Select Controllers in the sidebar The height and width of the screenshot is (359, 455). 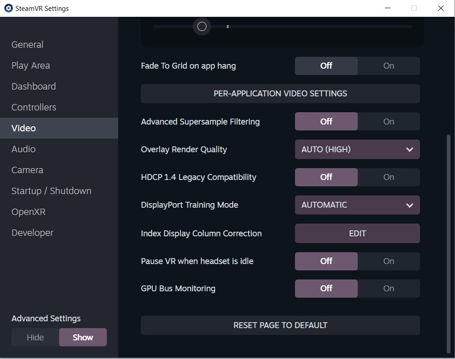coord(59,107)
